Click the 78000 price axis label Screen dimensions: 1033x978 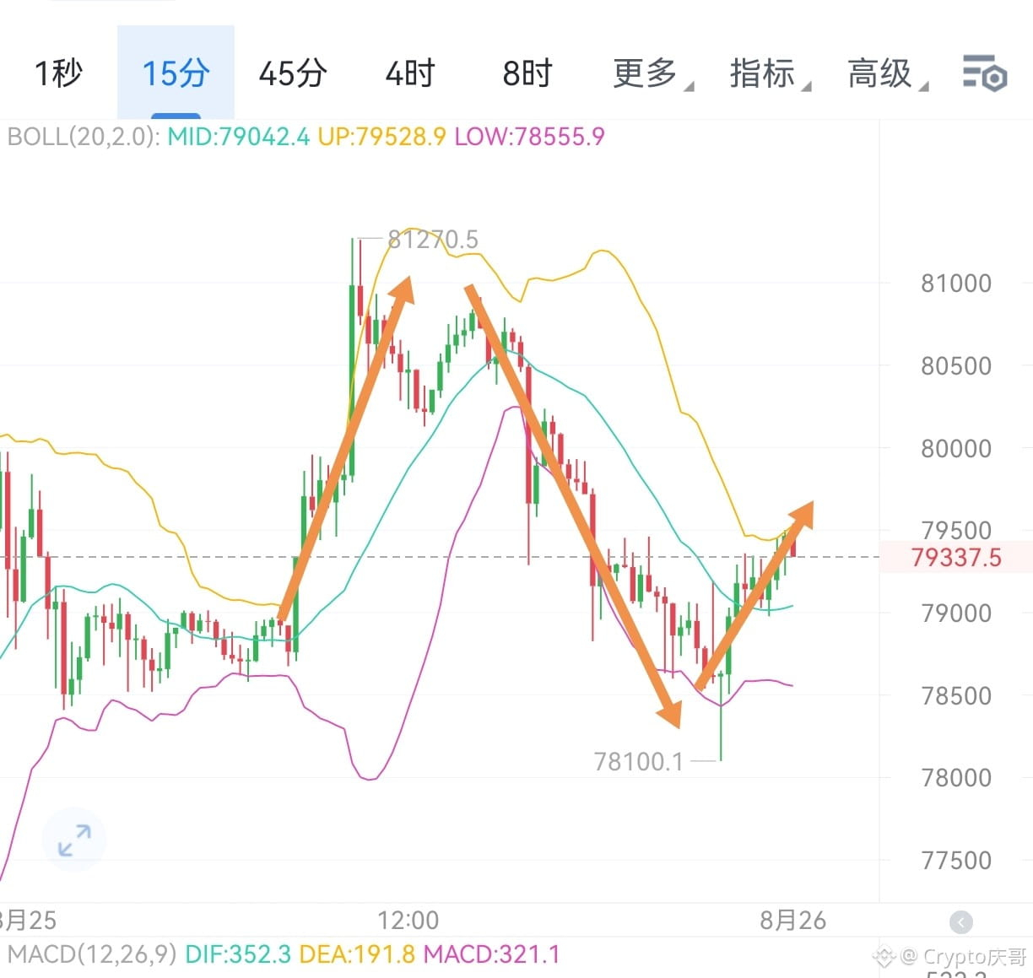click(956, 778)
